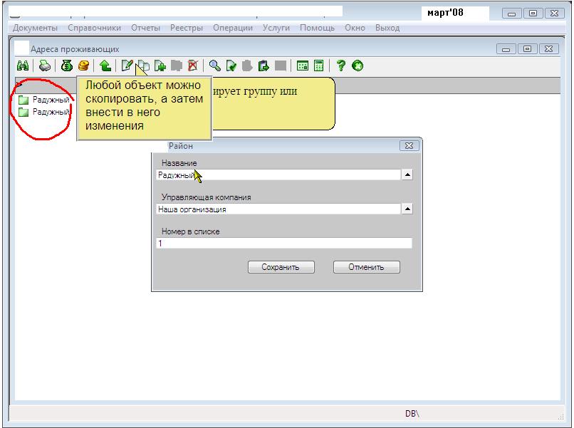
Task: Open the money bag icon tool
Action: click(x=67, y=66)
